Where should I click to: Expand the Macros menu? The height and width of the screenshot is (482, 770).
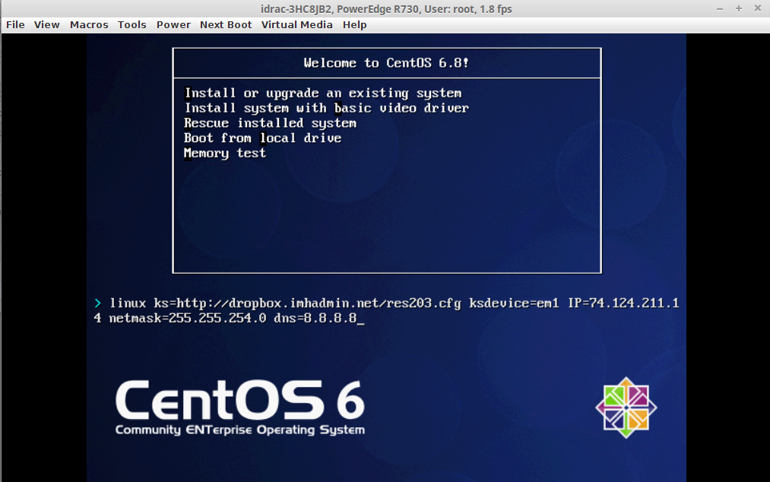pos(89,24)
